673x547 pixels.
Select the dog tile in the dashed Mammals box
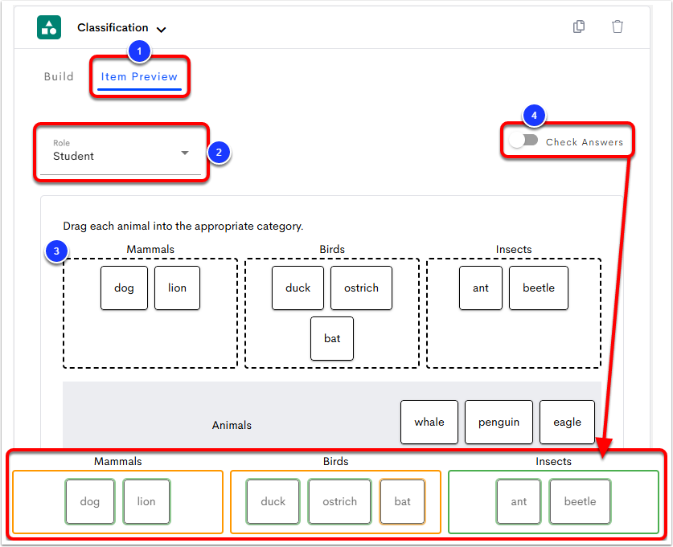[124, 288]
